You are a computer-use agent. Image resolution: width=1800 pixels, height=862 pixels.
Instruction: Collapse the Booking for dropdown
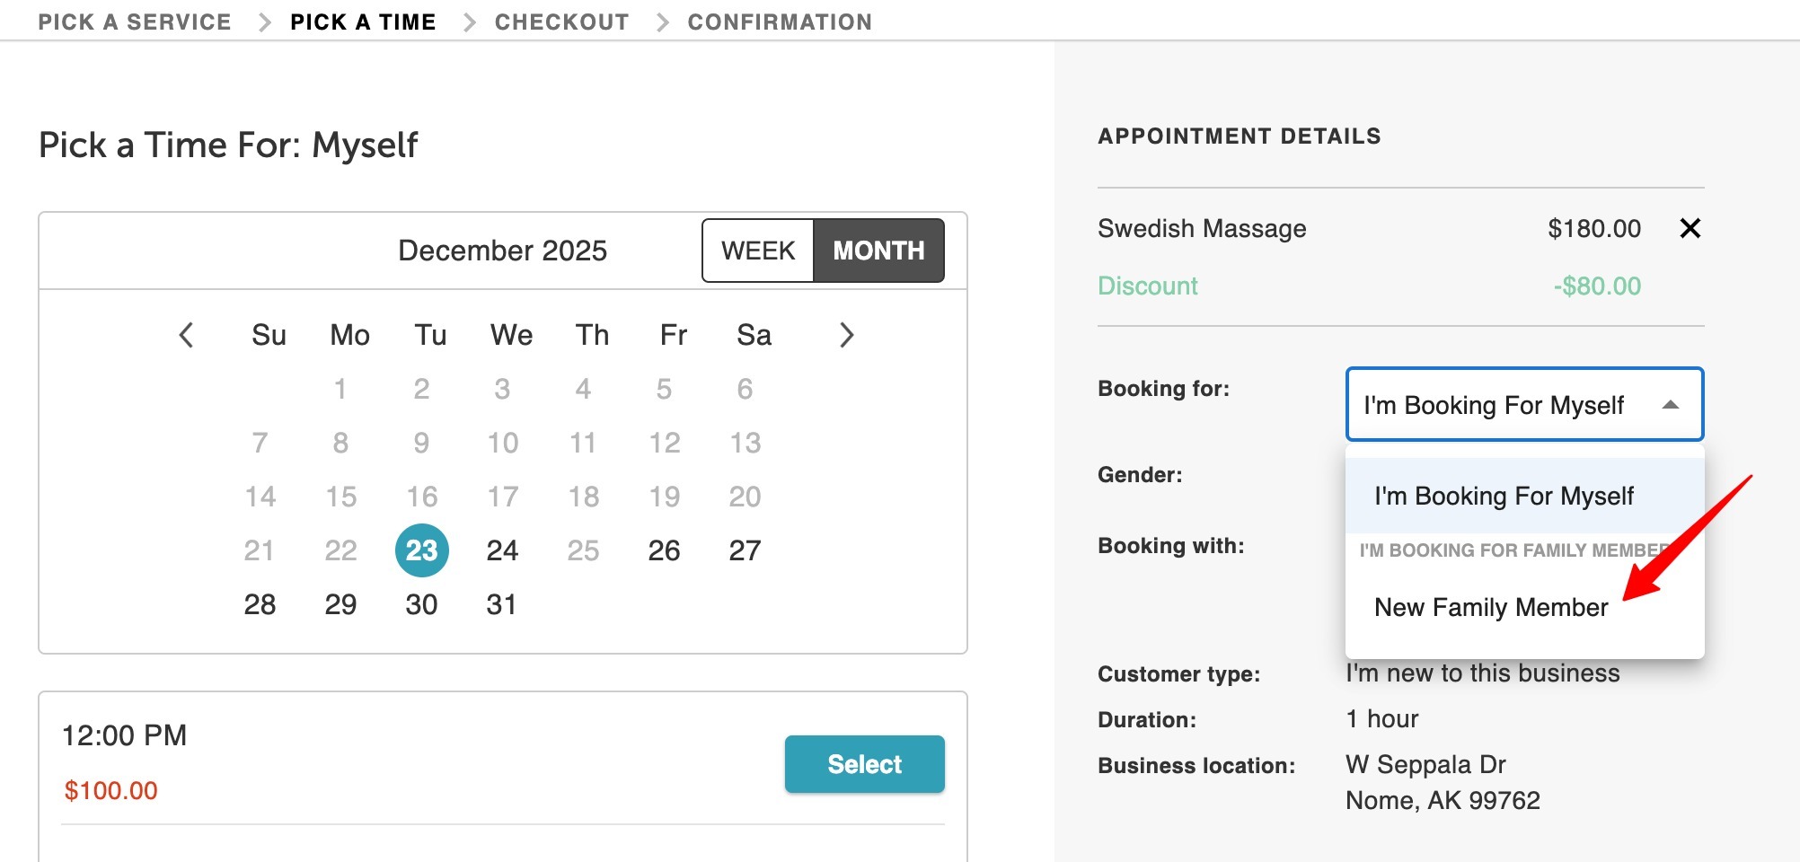click(1670, 405)
